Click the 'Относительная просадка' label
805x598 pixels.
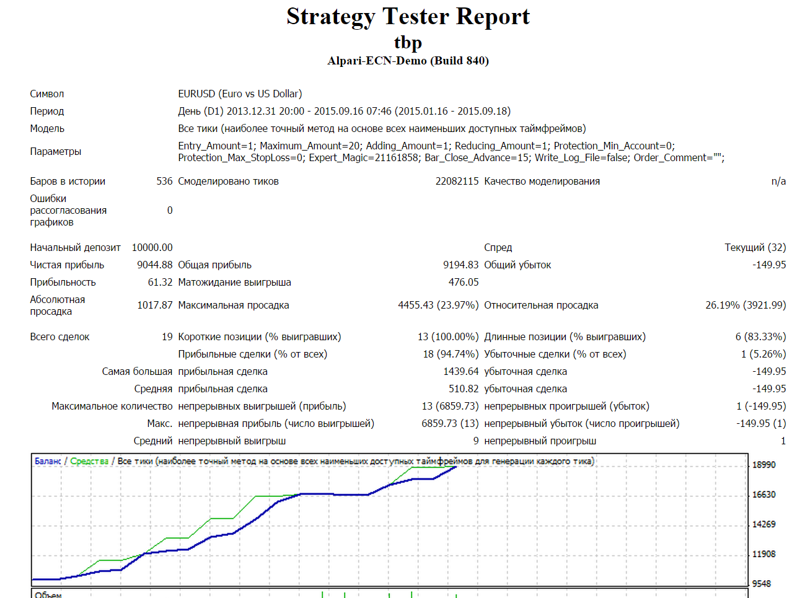(x=541, y=305)
